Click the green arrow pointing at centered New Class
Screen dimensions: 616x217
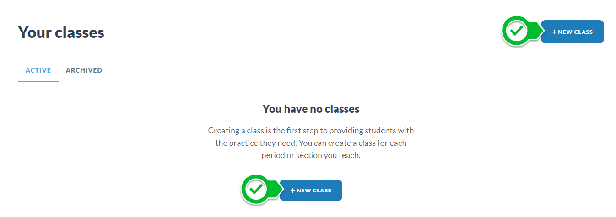click(275, 189)
